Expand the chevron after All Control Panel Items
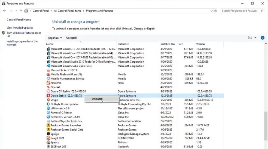Screen dimensions: 268x149 click(84, 11)
